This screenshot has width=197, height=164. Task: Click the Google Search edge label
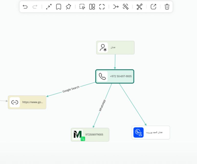coord(71,89)
